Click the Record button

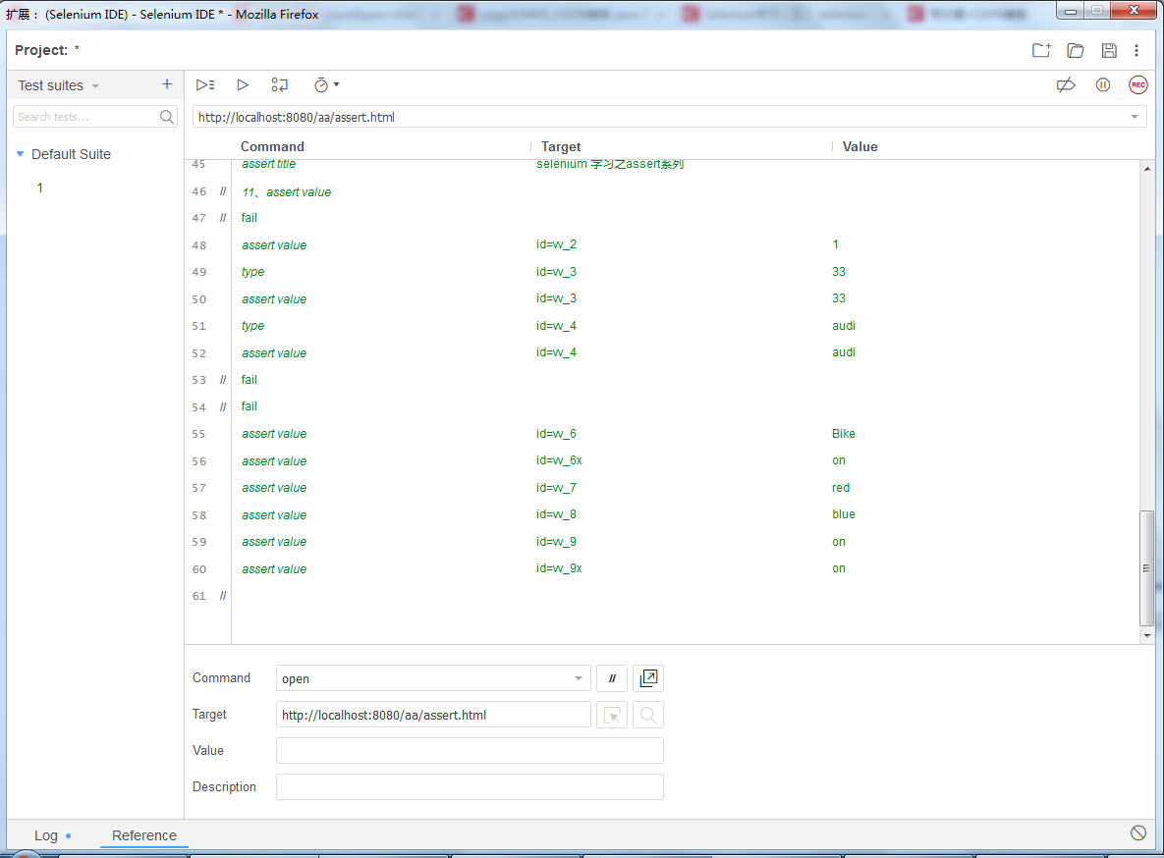(x=1137, y=84)
